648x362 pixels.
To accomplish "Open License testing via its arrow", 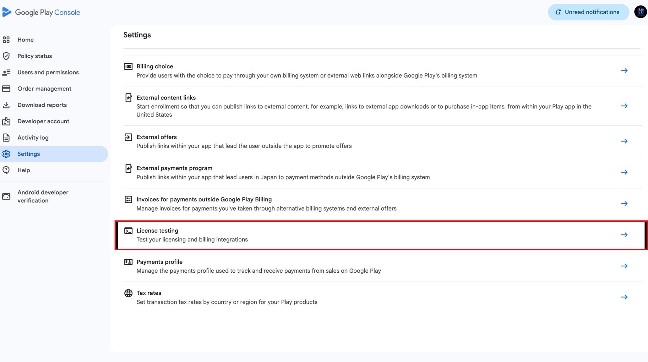I will [x=624, y=235].
